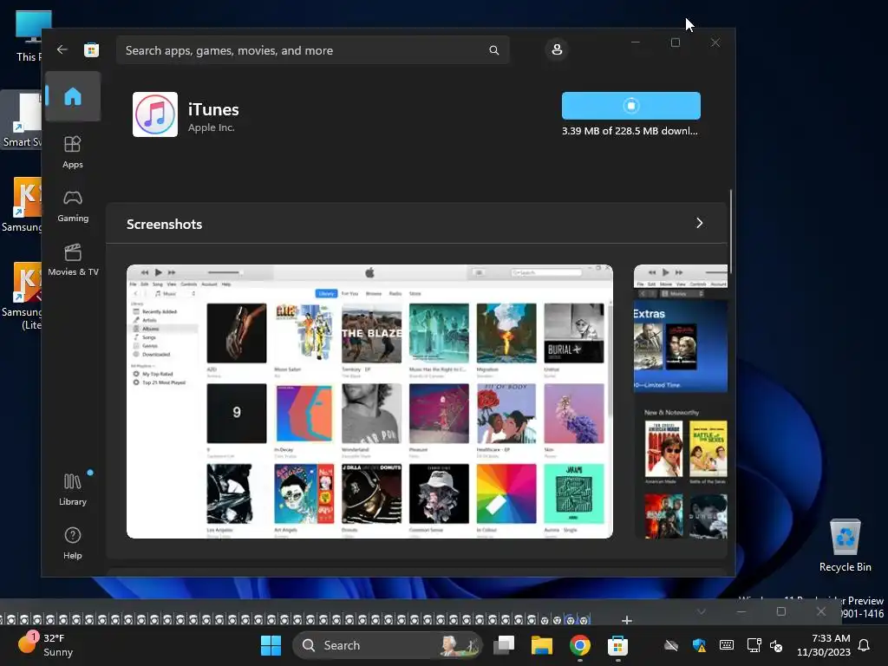Click the Screenshots heading text
The height and width of the screenshot is (666, 888).
164,225
